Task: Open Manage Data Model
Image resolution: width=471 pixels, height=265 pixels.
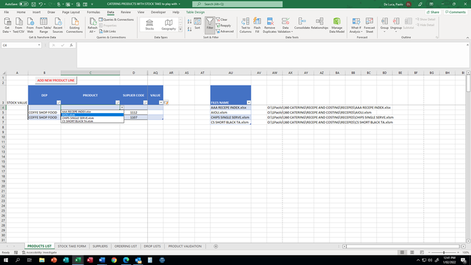Action: tap(337, 25)
